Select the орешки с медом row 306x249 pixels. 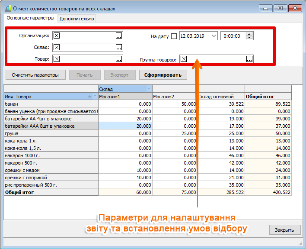[x=51, y=170]
